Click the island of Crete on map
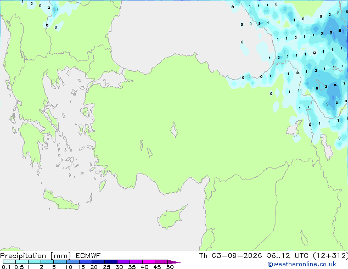This screenshot has height=269, width=348. point(60,200)
